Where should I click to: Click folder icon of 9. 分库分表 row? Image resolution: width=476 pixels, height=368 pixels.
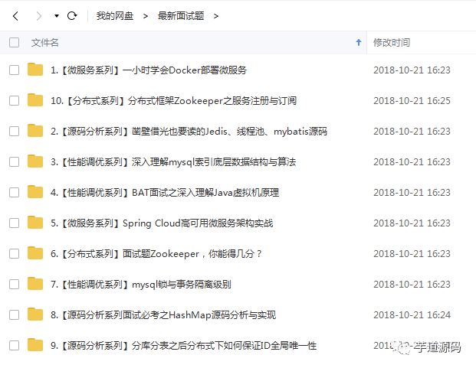point(35,345)
